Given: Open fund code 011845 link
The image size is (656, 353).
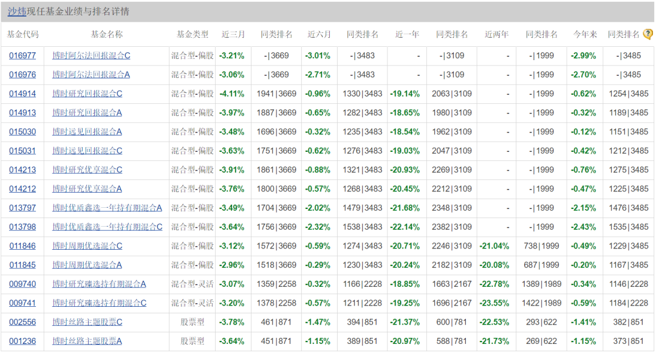Looking at the screenshot, I should (22, 265).
